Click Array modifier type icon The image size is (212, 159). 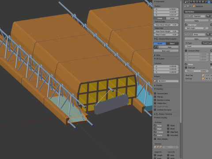[x=190, y=34]
